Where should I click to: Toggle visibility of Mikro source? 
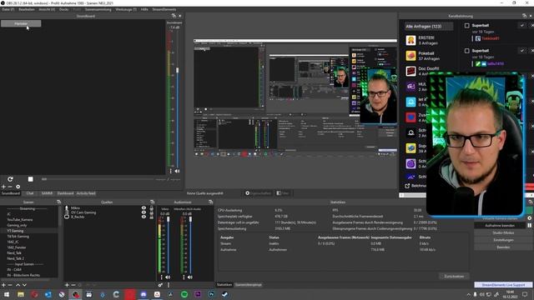click(x=144, y=207)
